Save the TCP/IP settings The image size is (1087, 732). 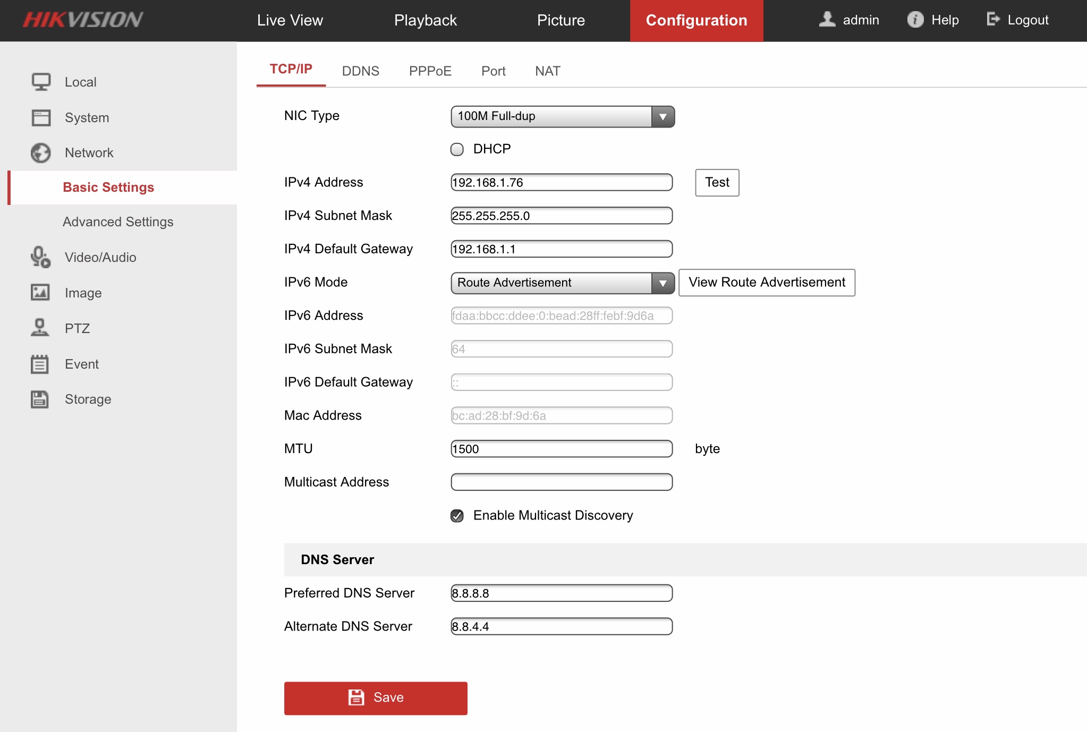coord(376,698)
